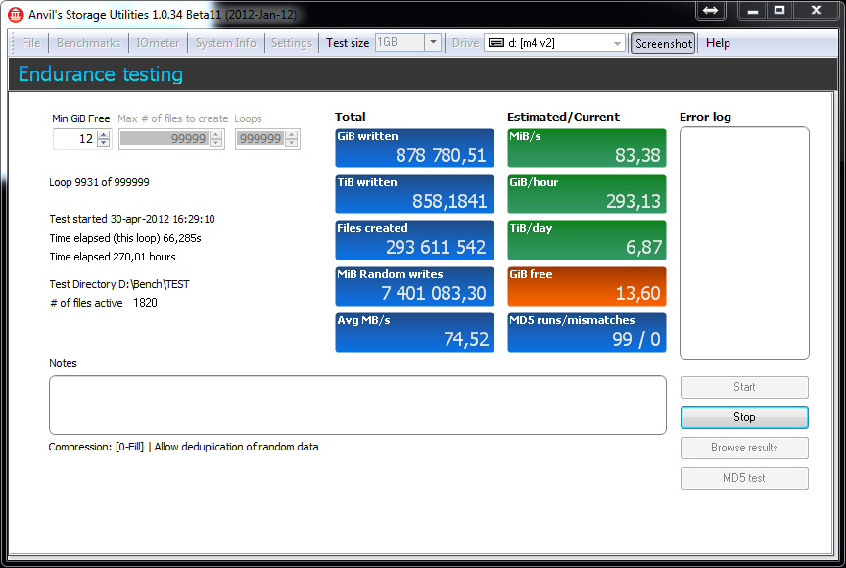Click up arrow of Max files to create
846x568 pixels.
coord(216,135)
